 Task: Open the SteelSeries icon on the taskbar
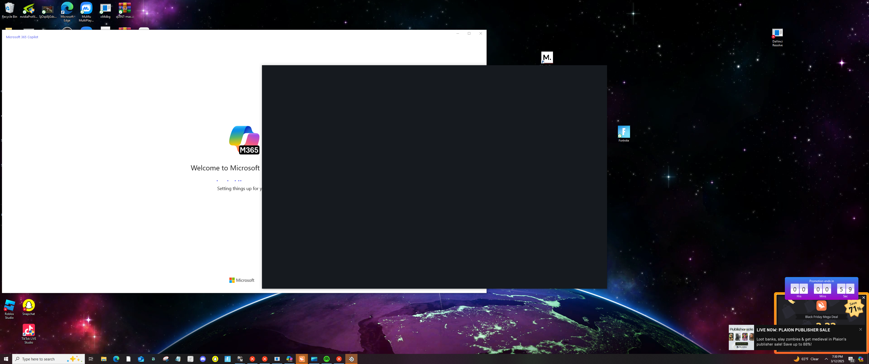point(351,359)
